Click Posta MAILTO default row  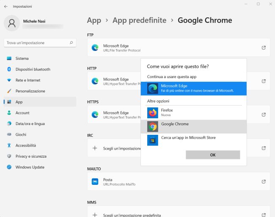pyautogui.click(x=179, y=181)
